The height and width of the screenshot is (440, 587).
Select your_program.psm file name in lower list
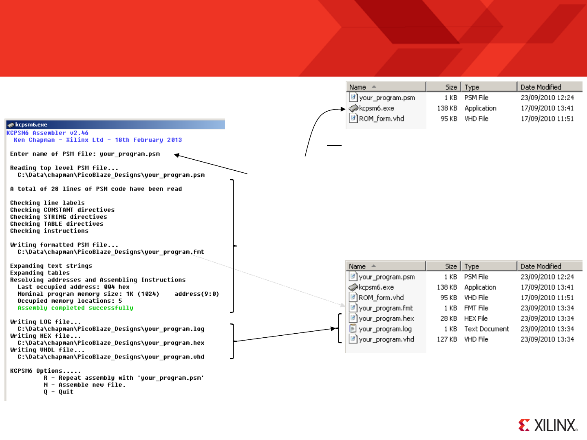click(387, 277)
